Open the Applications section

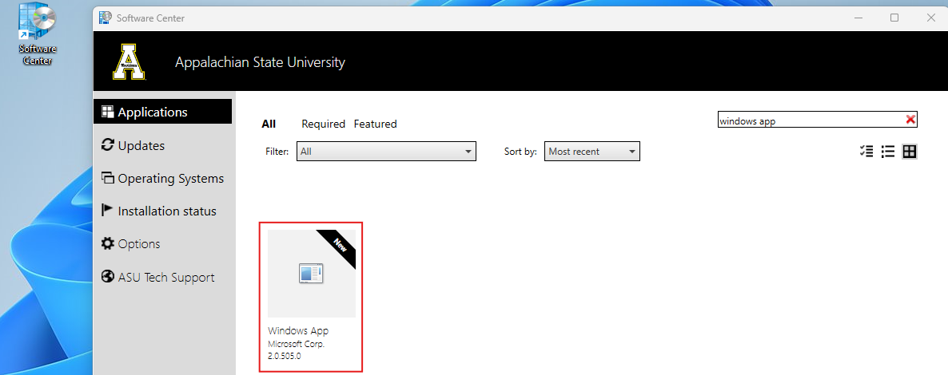[162, 112]
